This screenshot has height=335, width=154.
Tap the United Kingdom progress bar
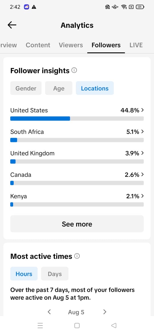click(x=77, y=161)
